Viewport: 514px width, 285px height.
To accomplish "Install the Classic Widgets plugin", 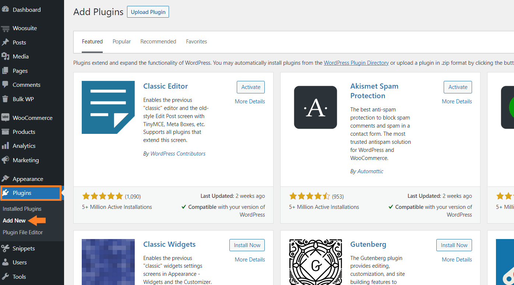I will coord(247,245).
